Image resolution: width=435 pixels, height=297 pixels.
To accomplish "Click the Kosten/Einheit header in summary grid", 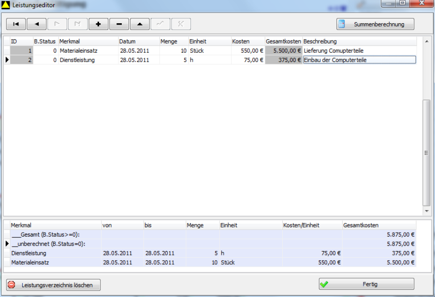I will [312, 225].
